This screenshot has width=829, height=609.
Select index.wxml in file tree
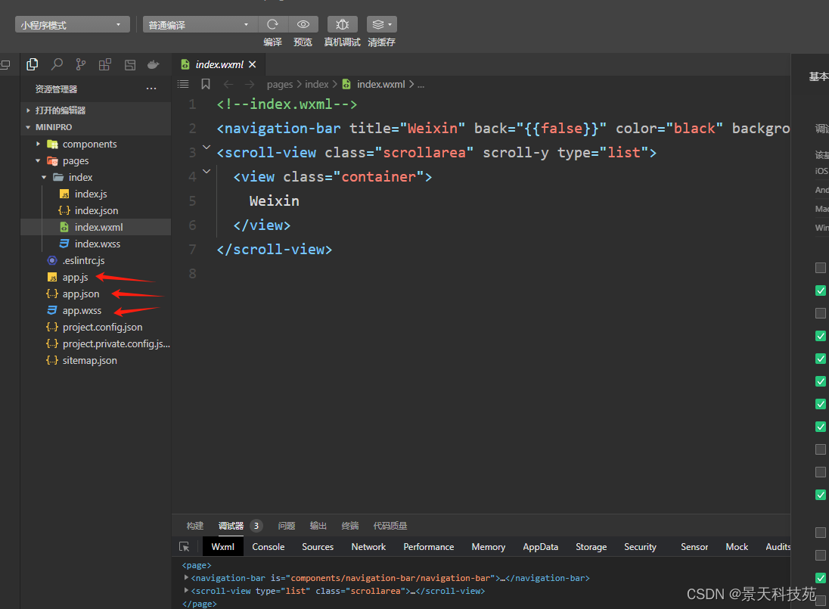[x=95, y=227]
